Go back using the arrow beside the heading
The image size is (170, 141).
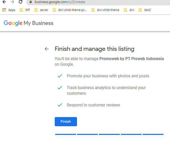pyautogui.click(x=47, y=49)
